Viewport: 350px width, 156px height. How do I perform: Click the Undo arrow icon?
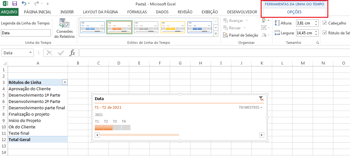tap(24, 4)
